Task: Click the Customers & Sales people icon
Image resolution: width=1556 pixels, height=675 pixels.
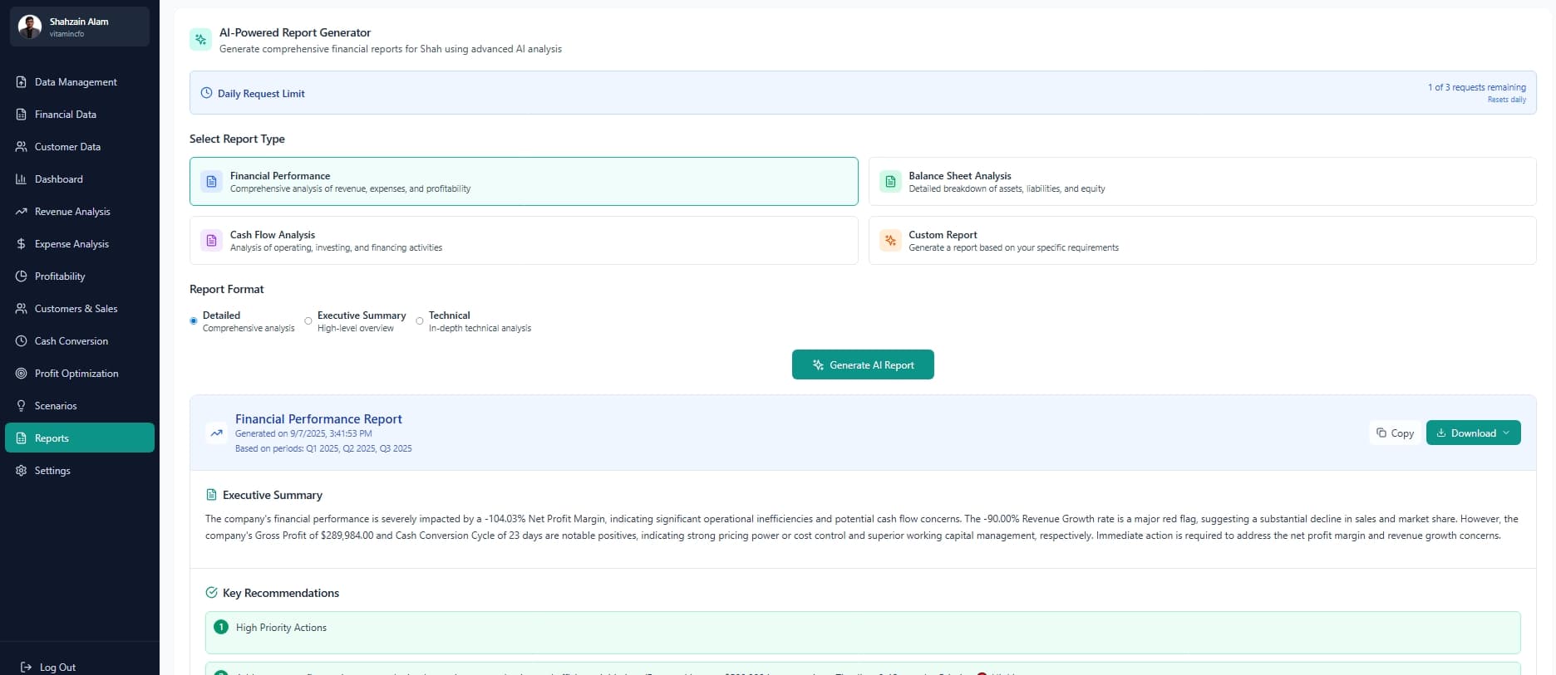Action: tap(22, 309)
